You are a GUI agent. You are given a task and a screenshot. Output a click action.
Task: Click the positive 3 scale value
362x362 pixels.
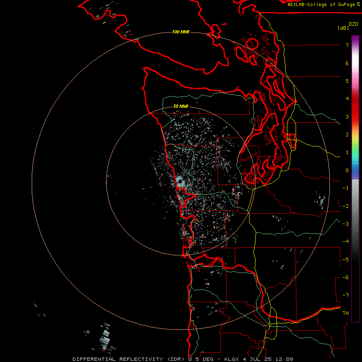tap(347, 117)
